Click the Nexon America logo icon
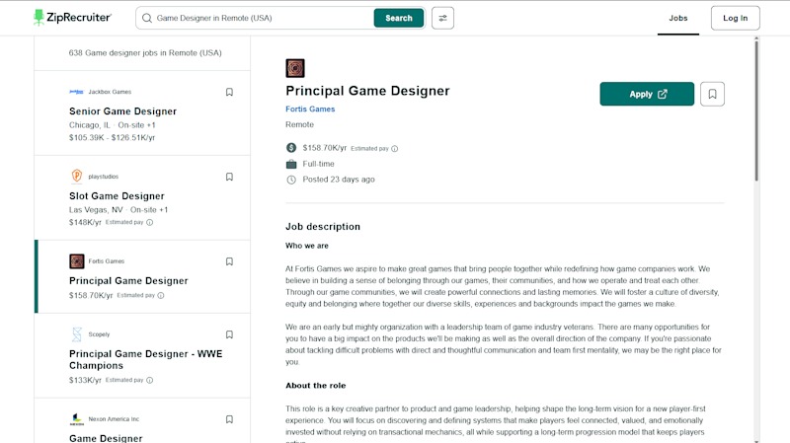The image size is (790, 443). 77,419
